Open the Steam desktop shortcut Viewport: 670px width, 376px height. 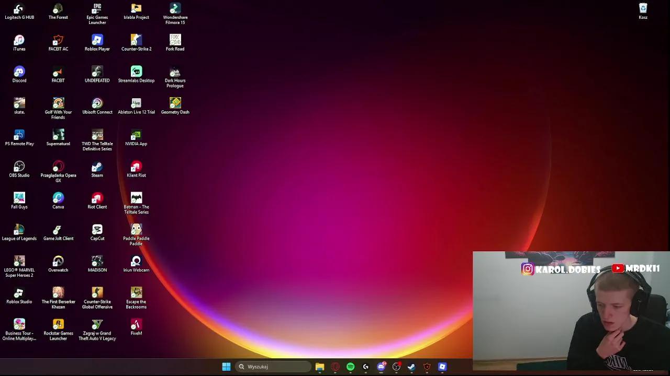[97, 167]
